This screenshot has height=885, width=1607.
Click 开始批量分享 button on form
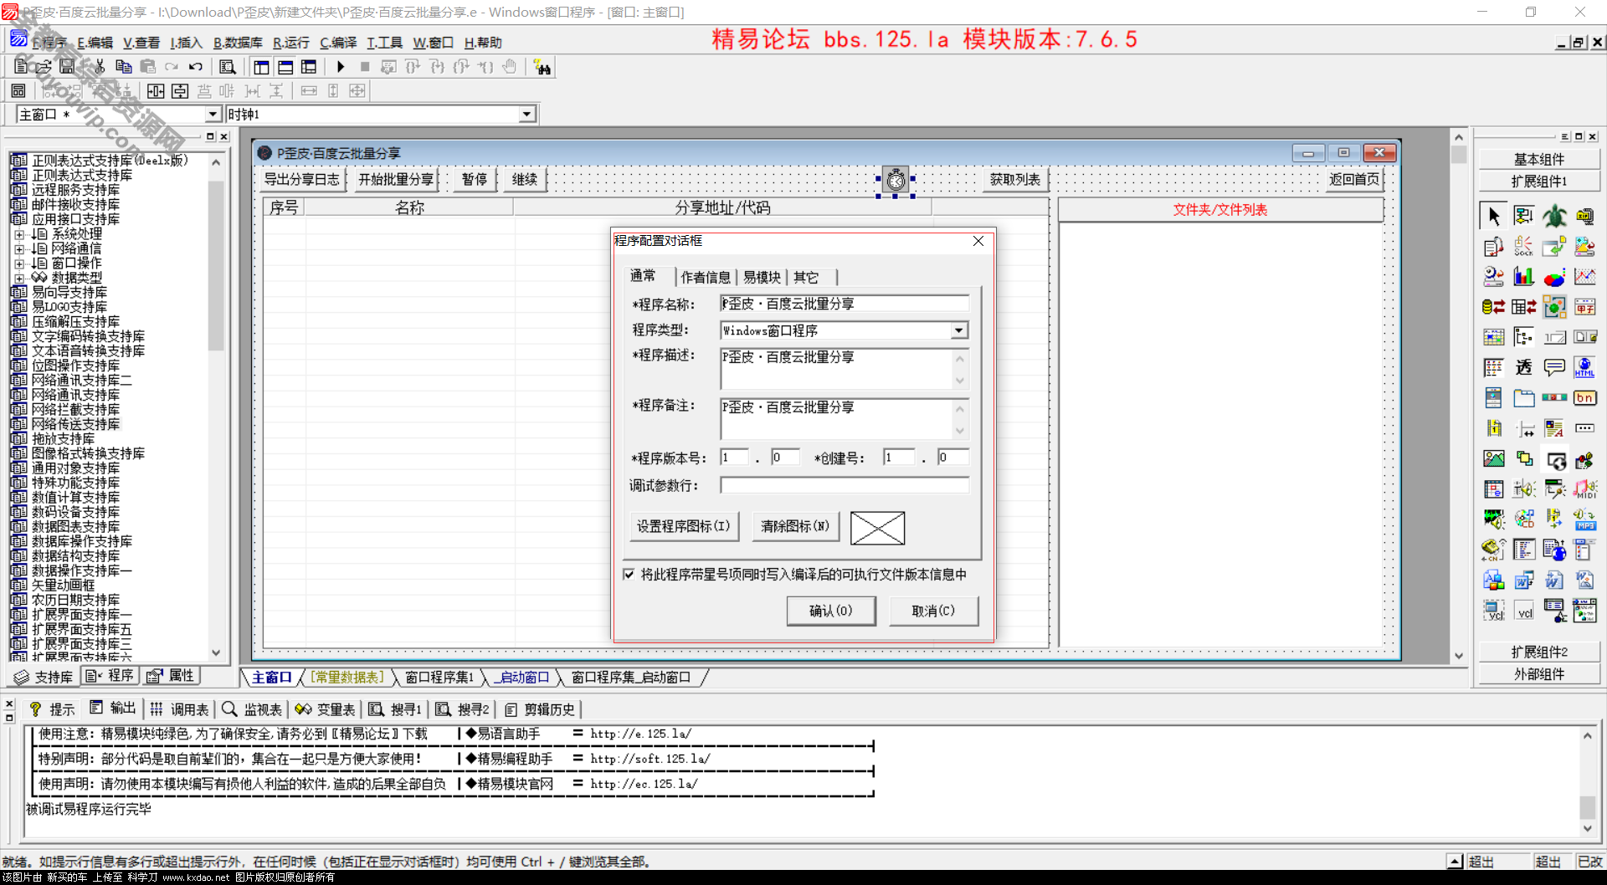[x=396, y=179]
